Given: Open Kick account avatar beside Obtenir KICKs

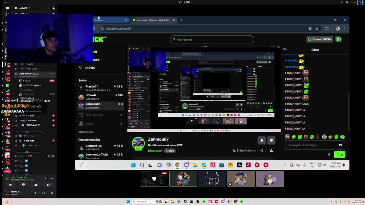Looking at the screenshot, I should point(338,39).
